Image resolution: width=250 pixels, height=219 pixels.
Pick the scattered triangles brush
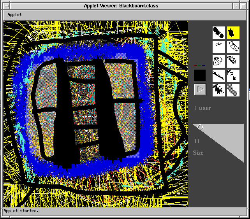[x=233, y=76]
